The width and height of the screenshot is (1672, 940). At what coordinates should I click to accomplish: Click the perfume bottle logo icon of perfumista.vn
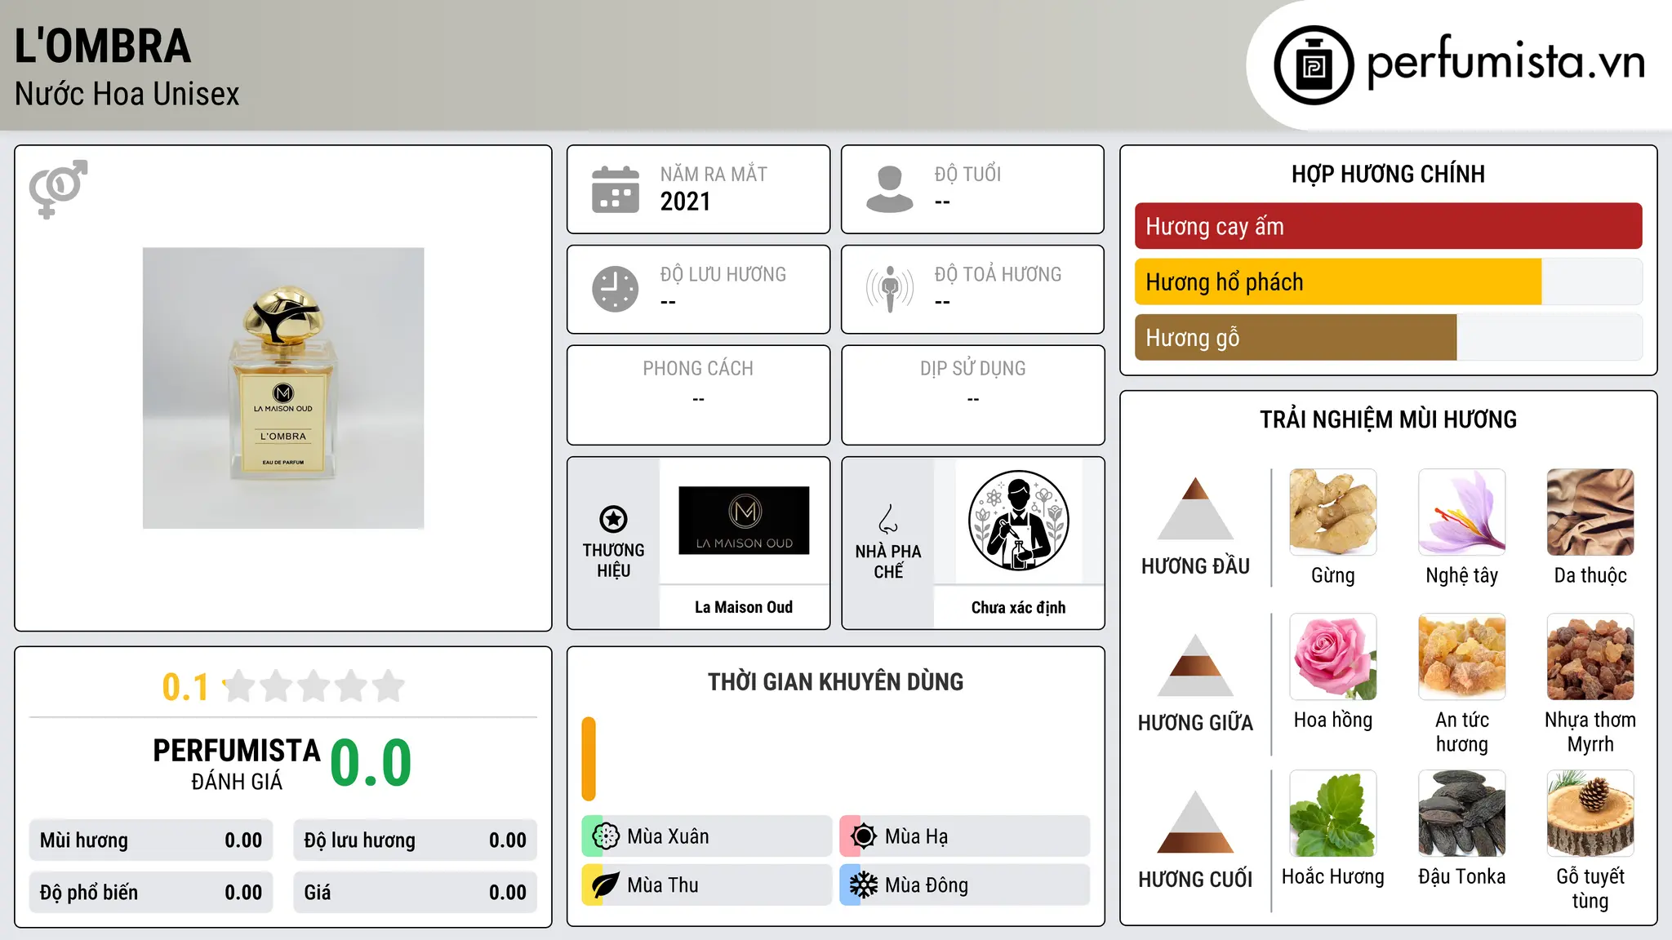pos(1314,65)
